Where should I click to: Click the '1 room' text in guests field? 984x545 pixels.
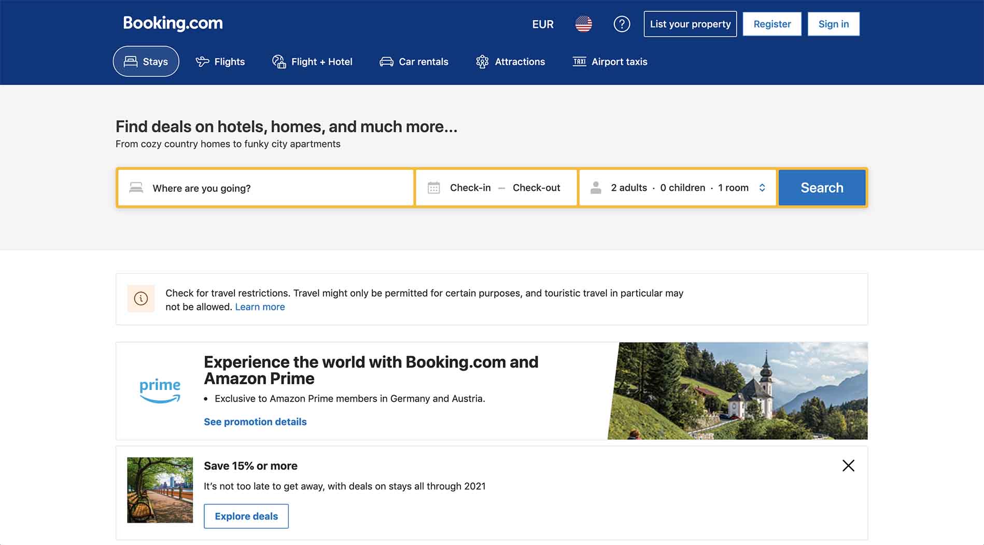tap(733, 188)
